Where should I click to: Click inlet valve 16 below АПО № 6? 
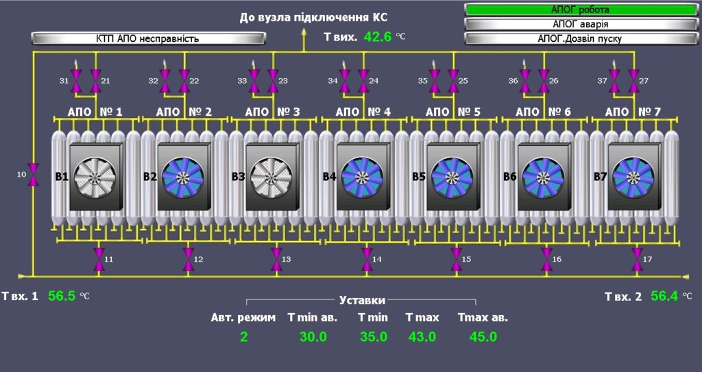click(546, 260)
